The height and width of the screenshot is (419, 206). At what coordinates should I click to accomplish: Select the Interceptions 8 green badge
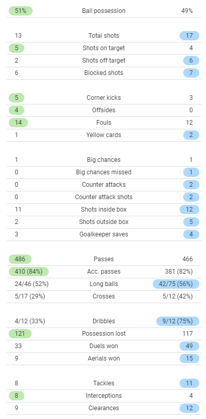pos(17,396)
